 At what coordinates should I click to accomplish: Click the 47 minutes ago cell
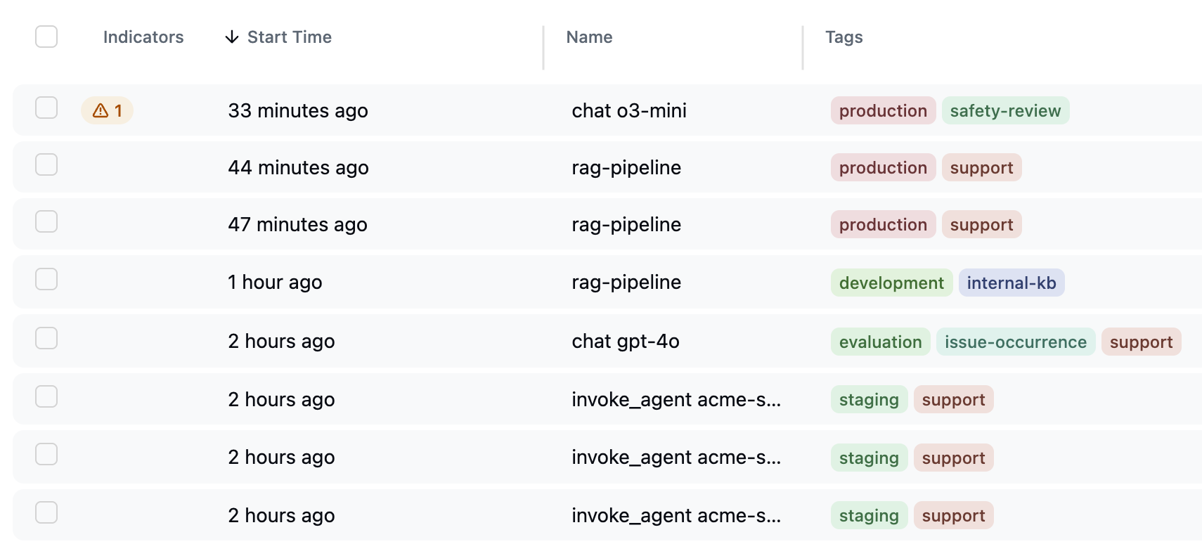297,224
